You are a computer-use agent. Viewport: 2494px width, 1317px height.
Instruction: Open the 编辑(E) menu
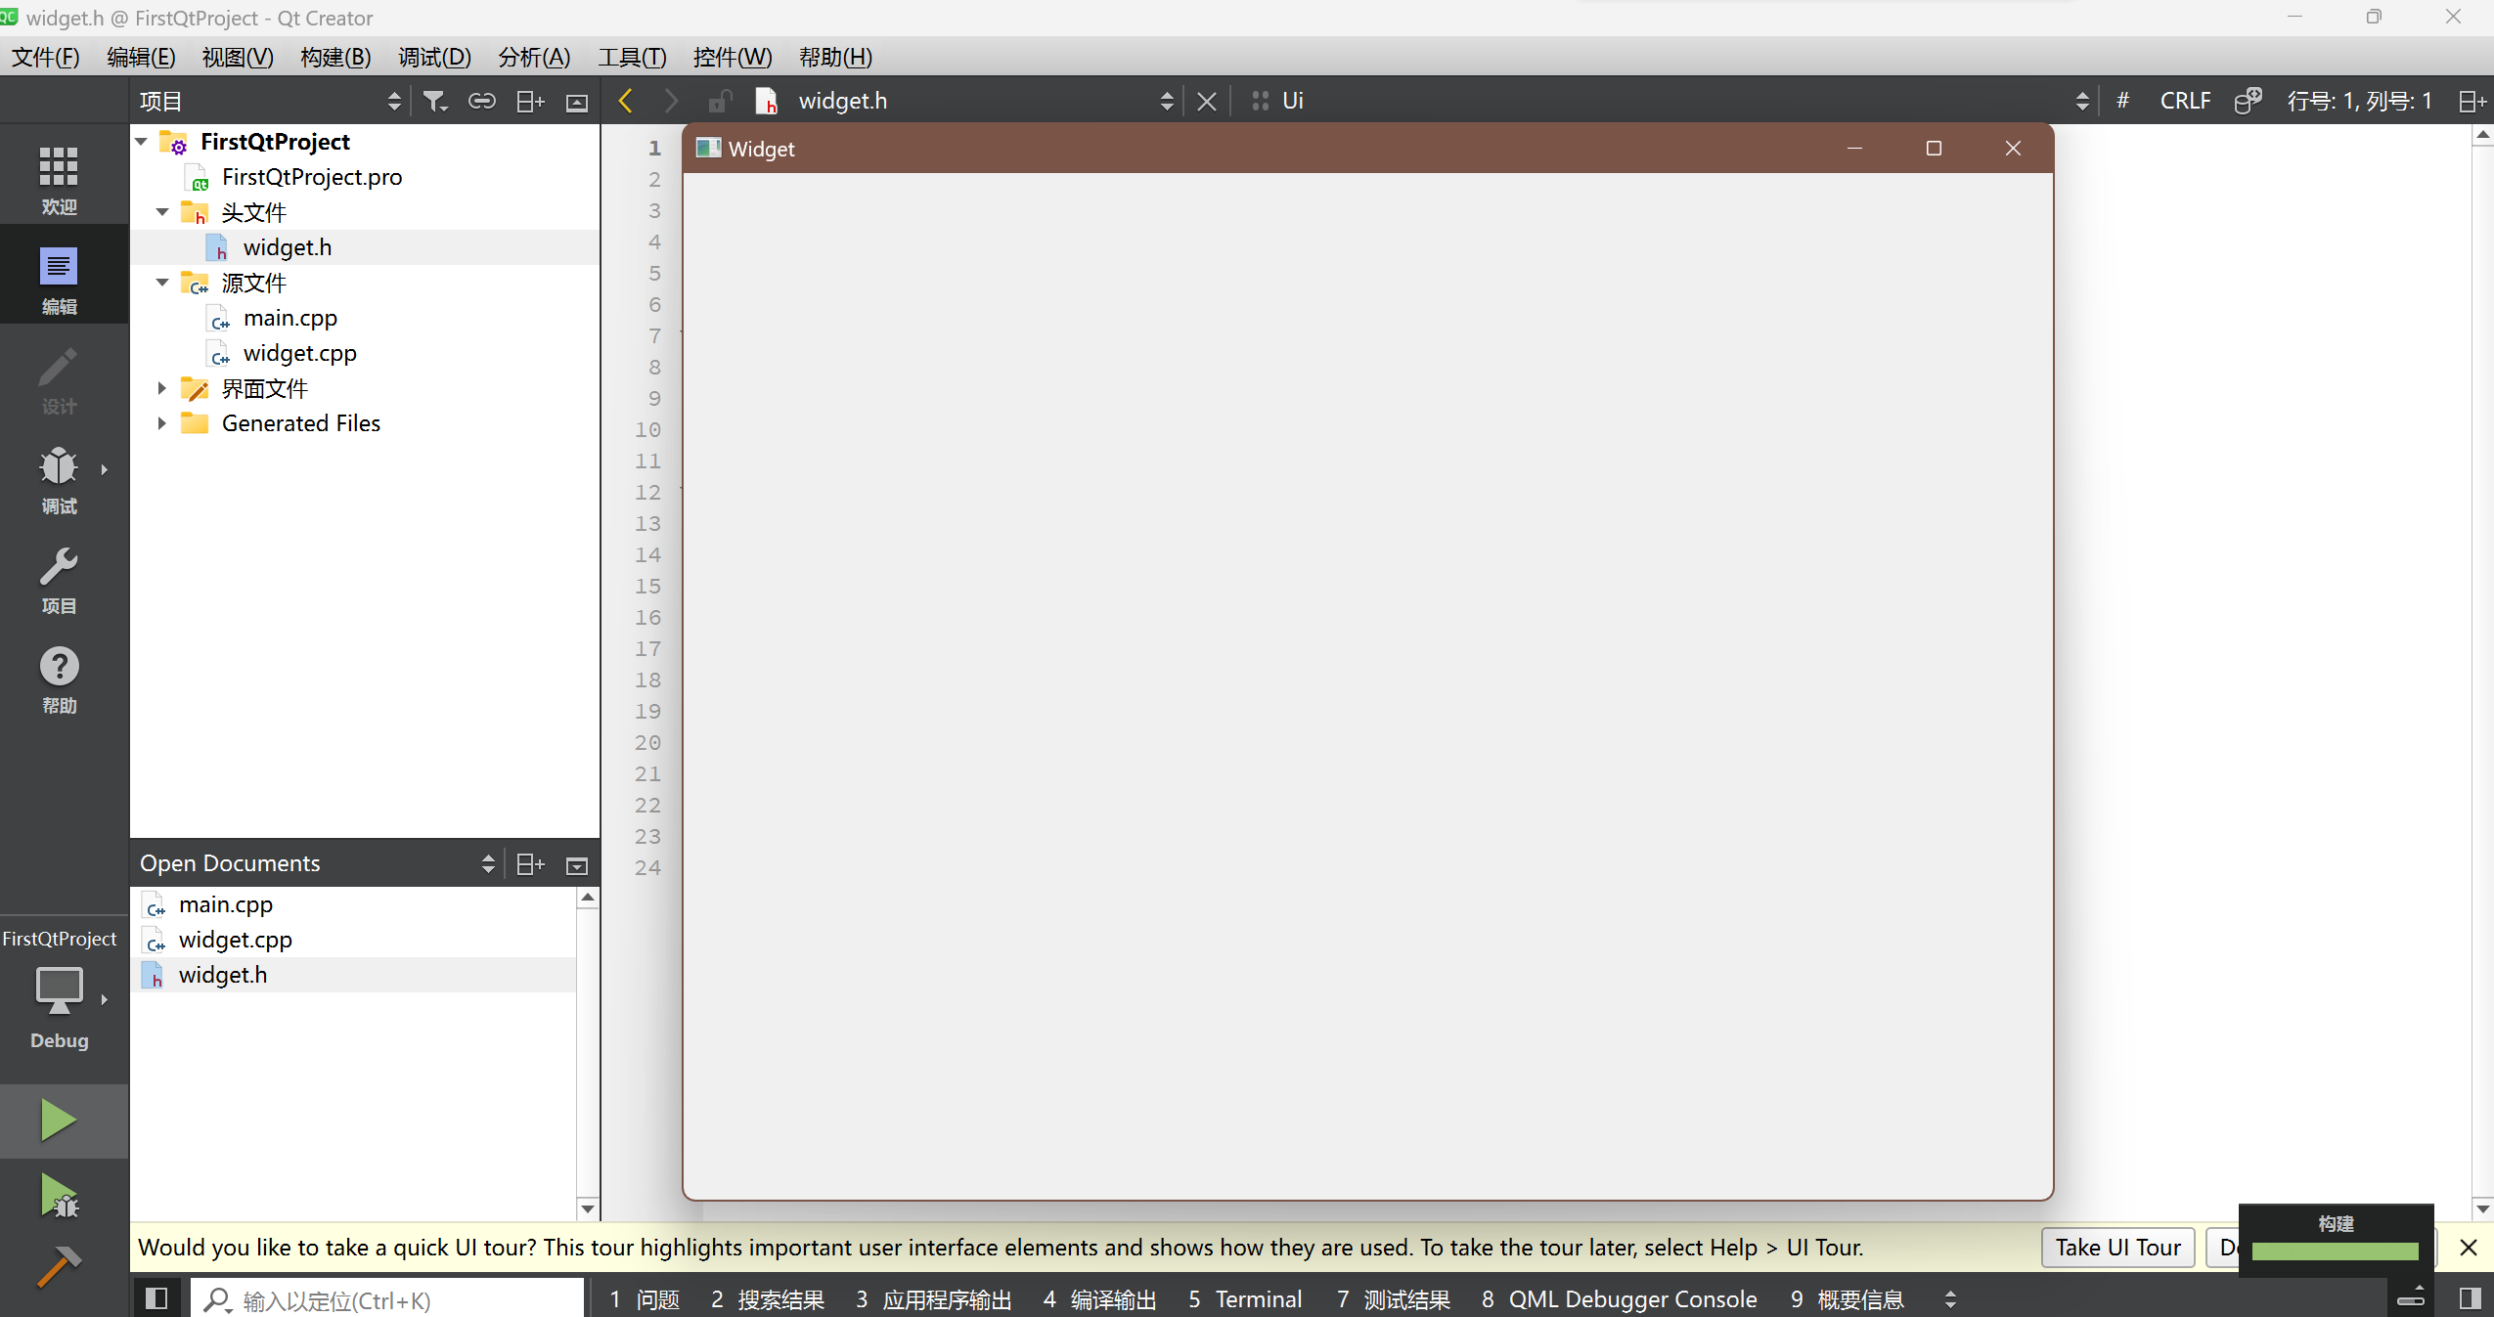point(141,57)
